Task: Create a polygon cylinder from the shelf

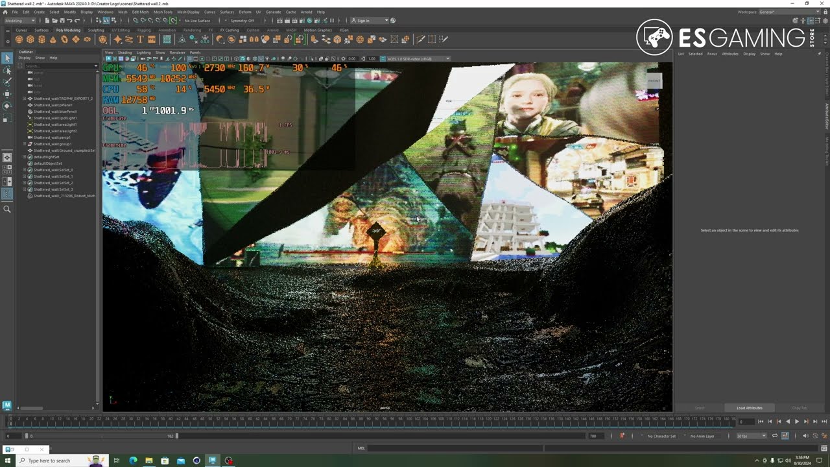Action: click(41, 40)
